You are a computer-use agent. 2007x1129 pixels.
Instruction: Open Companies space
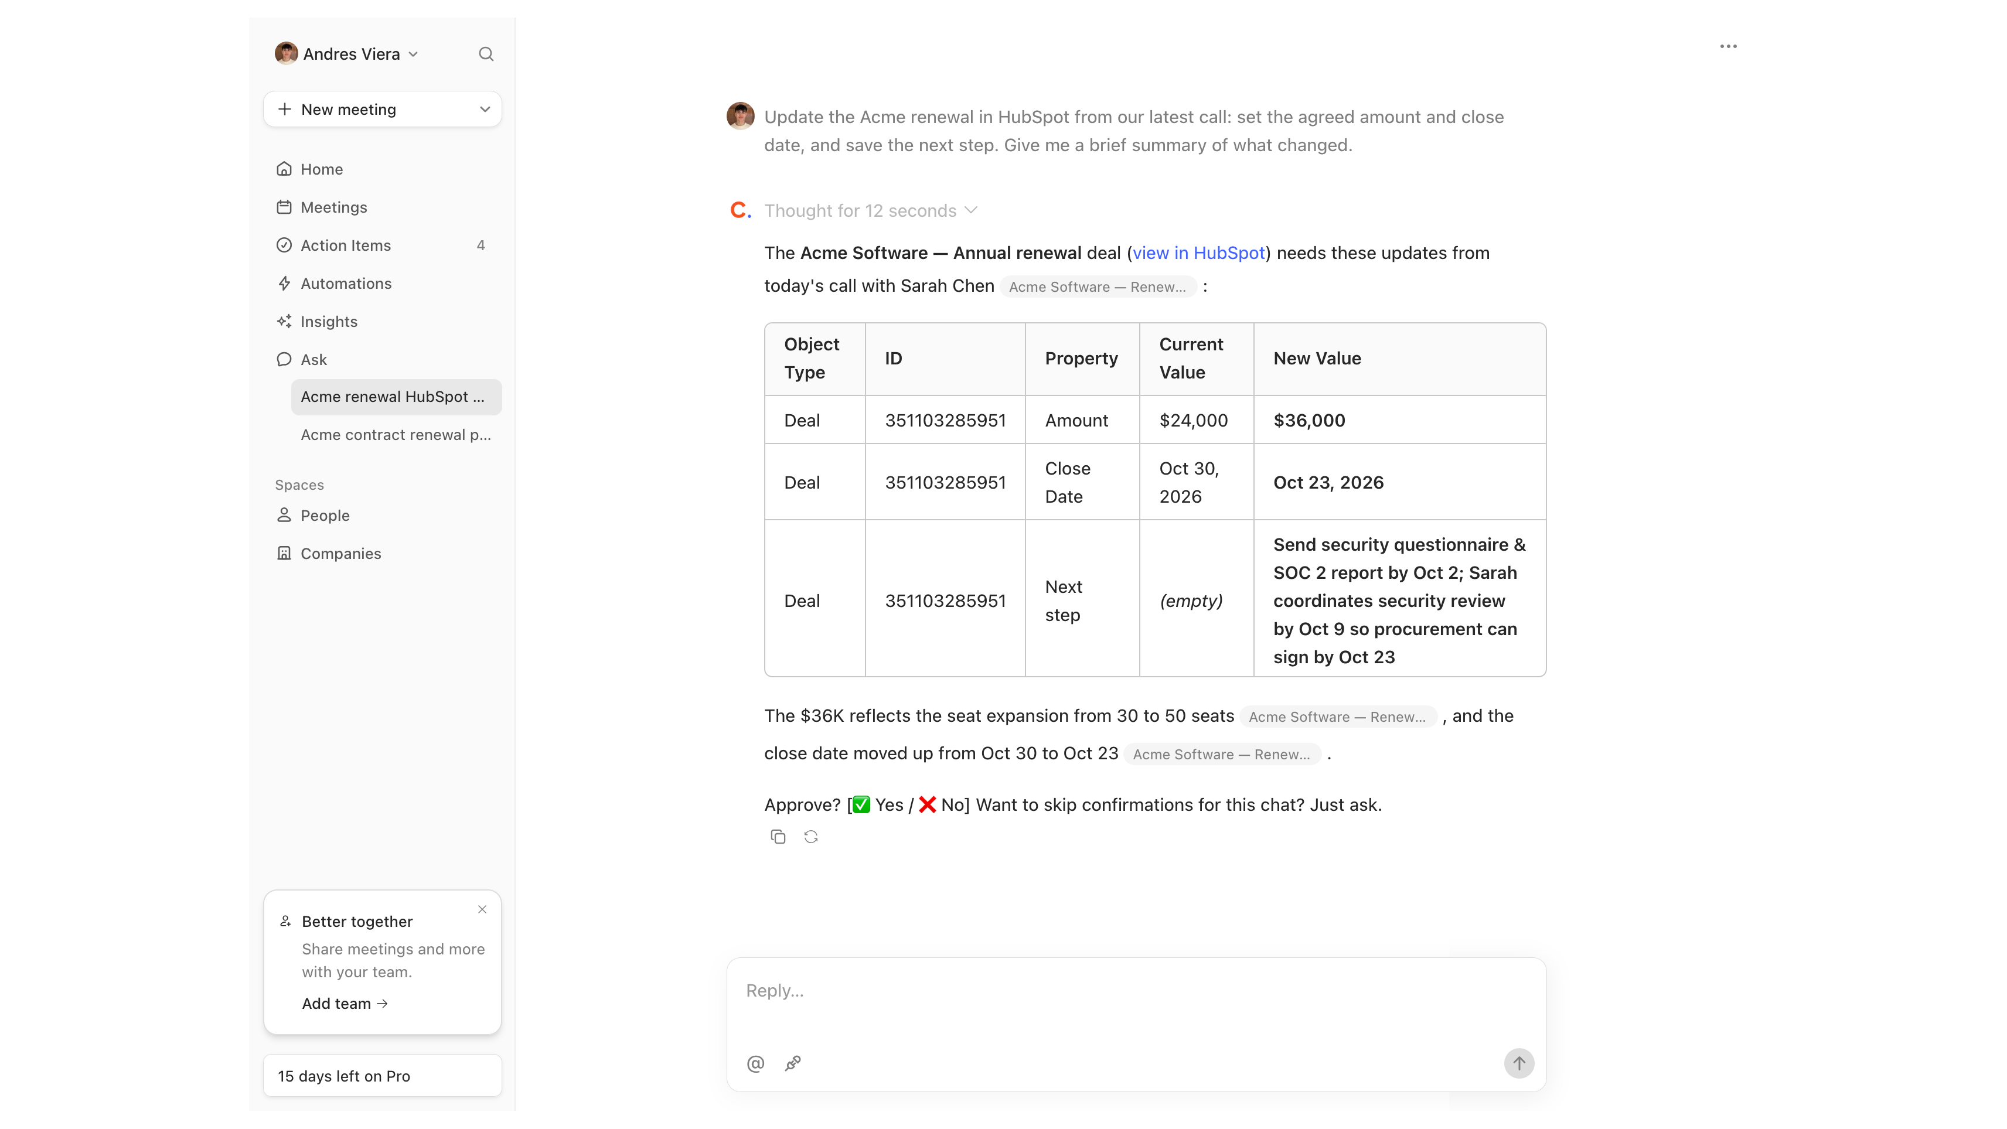(x=381, y=554)
